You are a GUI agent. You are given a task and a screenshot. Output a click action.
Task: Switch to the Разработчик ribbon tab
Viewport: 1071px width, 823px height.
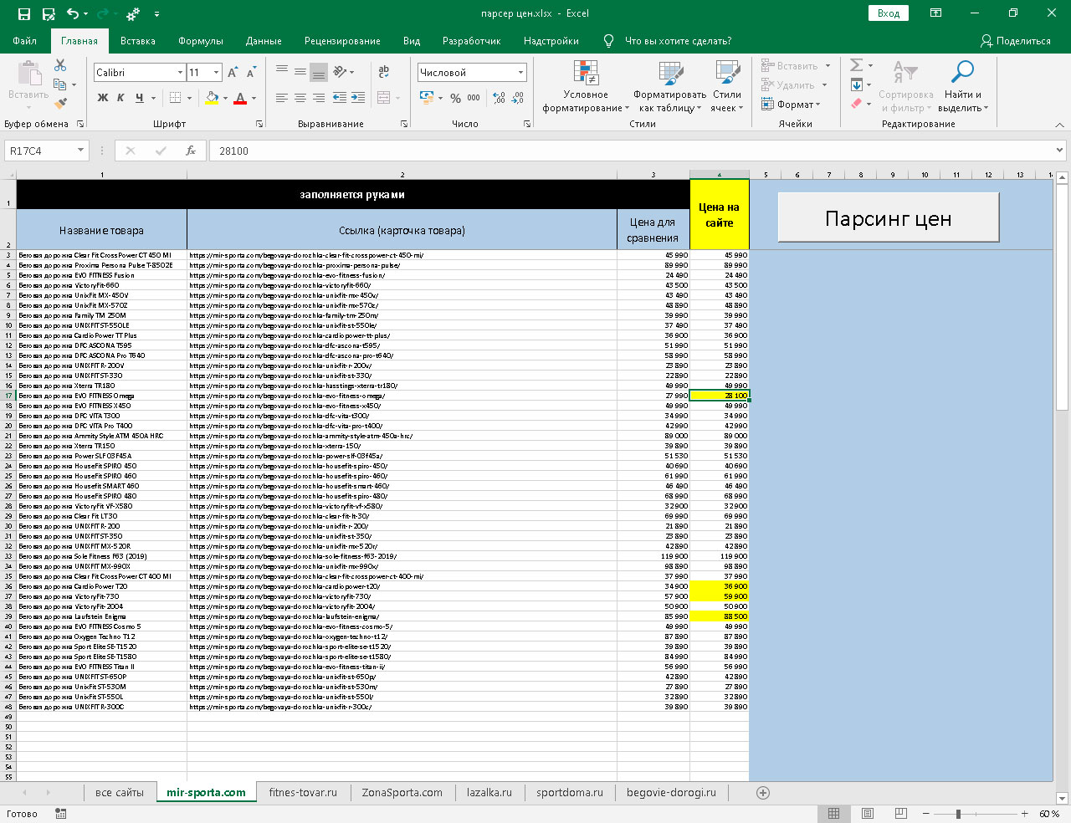click(x=472, y=41)
